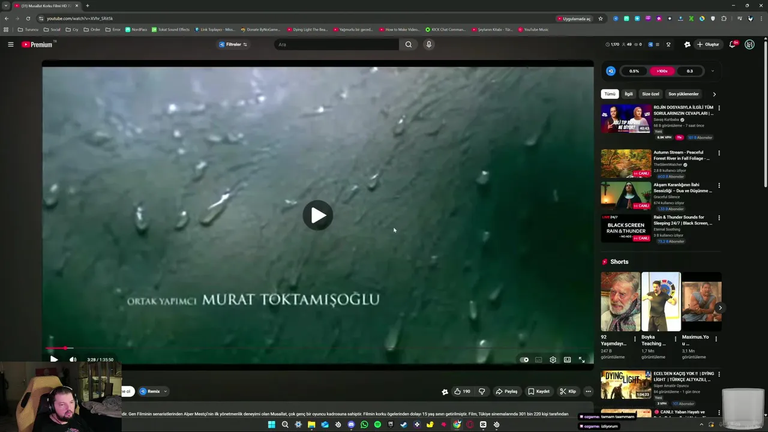The height and width of the screenshot is (432, 768).
Task: Like the video showing 190 likes
Action: pyautogui.click(x=462, y=391)
